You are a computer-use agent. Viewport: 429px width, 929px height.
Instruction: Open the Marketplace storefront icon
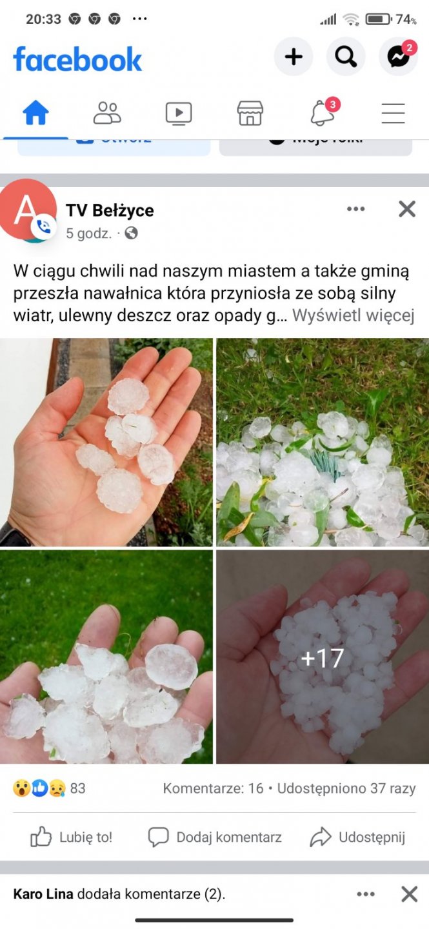point(250,114)
